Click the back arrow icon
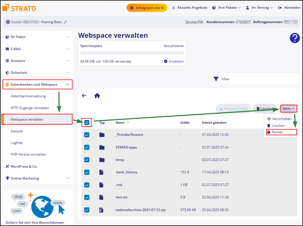 [x=84, y=96]
